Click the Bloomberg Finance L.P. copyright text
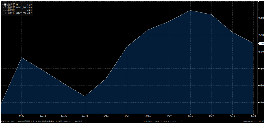Screen dimensions: 264x123 click(x=174, y=121)
